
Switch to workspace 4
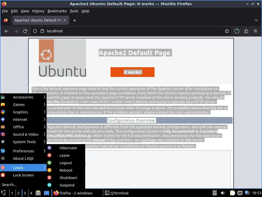click(31, 193)
